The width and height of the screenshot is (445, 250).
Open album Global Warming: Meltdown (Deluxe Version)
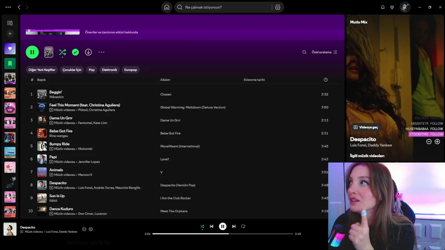[193, 107]
